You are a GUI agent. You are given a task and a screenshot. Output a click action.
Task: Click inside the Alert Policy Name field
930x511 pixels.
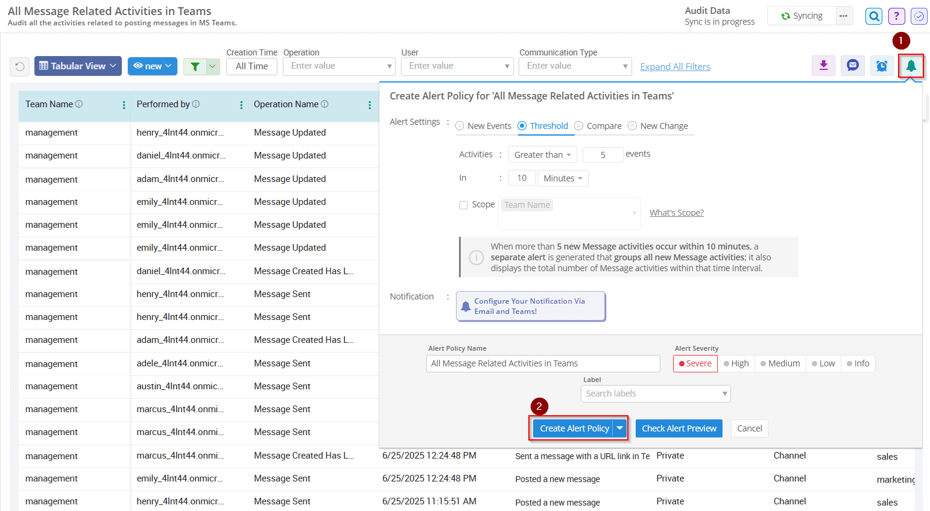543,363
